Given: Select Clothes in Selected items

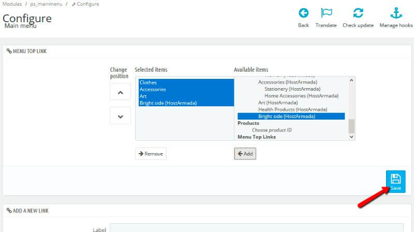Looking at the screenshot, I should 186,82.
